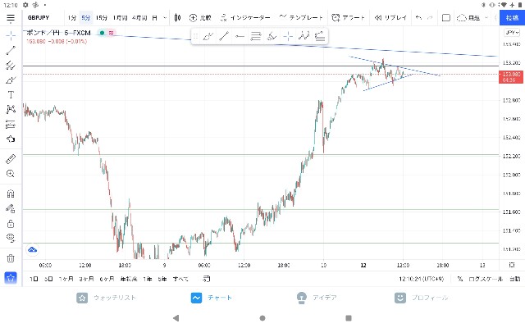Open インジケーター indicators menu
Image resolution: width=525 pixels, height=328 pixels.
pyautogui.click(x=245, y=18)
